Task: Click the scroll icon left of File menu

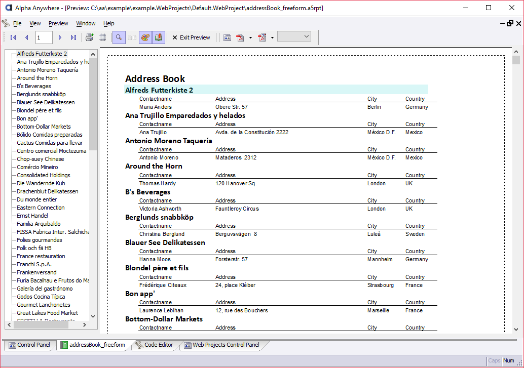Action: (x=6, y=23)
